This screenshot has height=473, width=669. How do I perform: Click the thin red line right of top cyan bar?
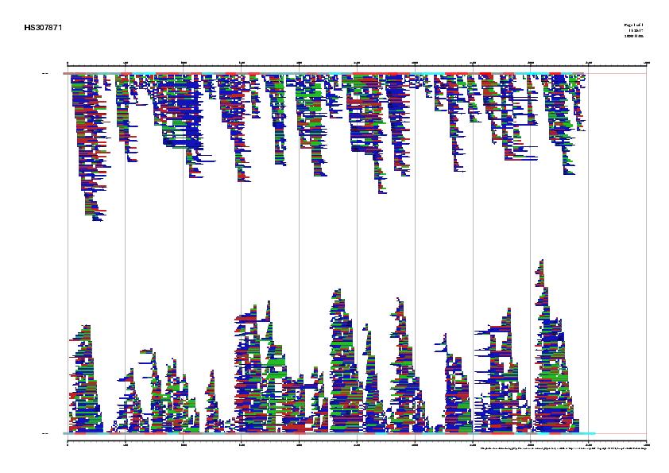(618, 74)
